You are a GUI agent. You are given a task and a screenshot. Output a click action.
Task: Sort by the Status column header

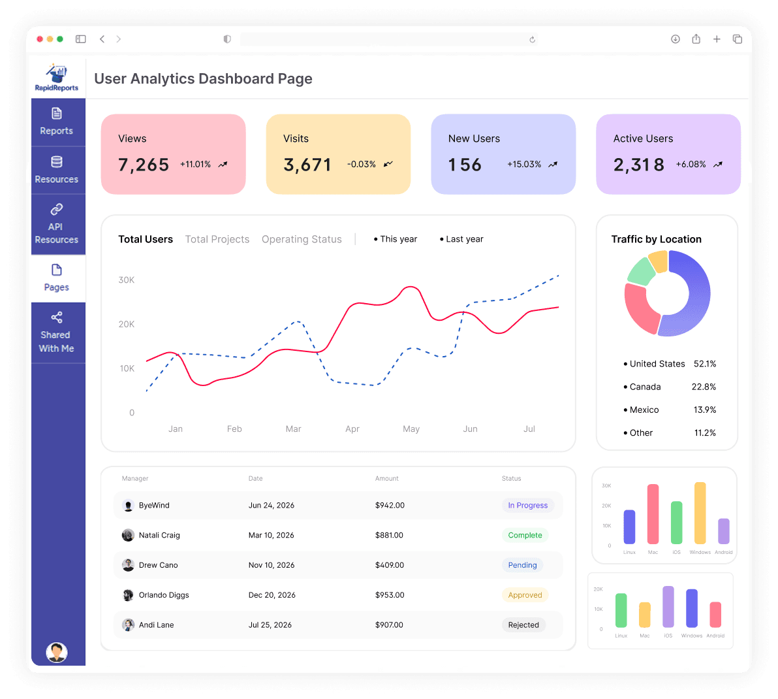(511, 479)
